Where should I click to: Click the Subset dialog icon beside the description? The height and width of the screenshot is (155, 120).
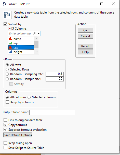7,15
